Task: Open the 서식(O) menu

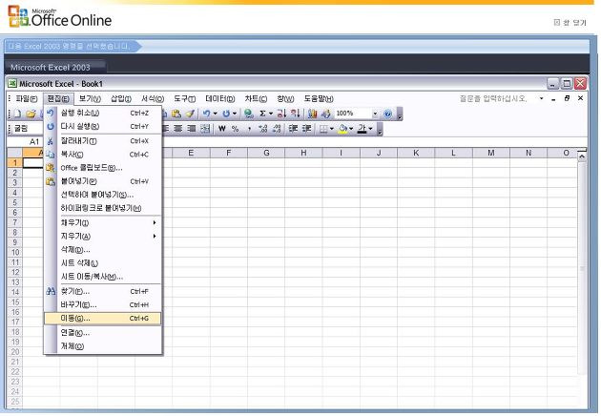Action: [x=153, y=99]
